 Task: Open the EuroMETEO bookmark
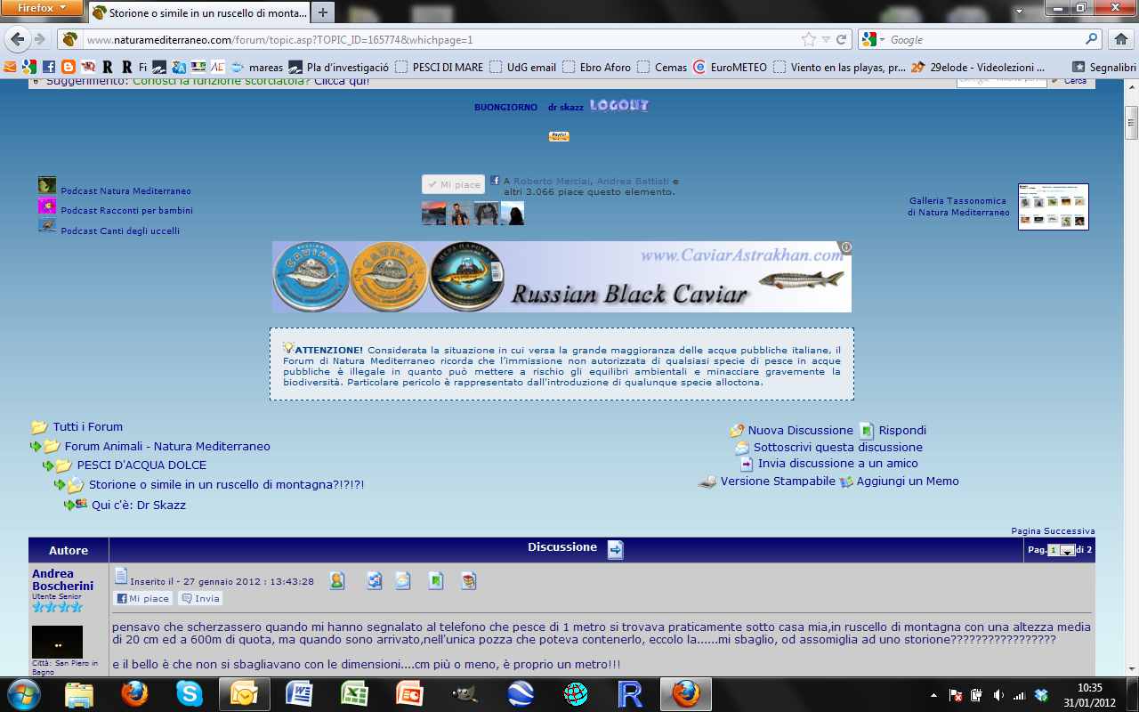[730, 67]
